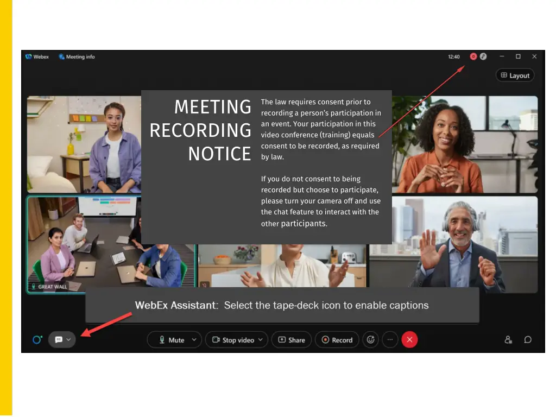Click the Webex logo in title bar
This screenshot has width=556, height=417.
tap(37, 57)
